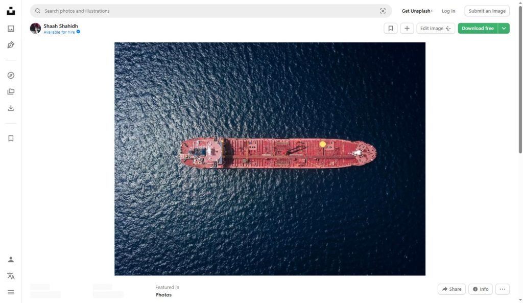Image resolution: width=523 pixels, height=303 pixels.
Task: Open the Share button
Action: pyautogui.click(x=451, y=289)
